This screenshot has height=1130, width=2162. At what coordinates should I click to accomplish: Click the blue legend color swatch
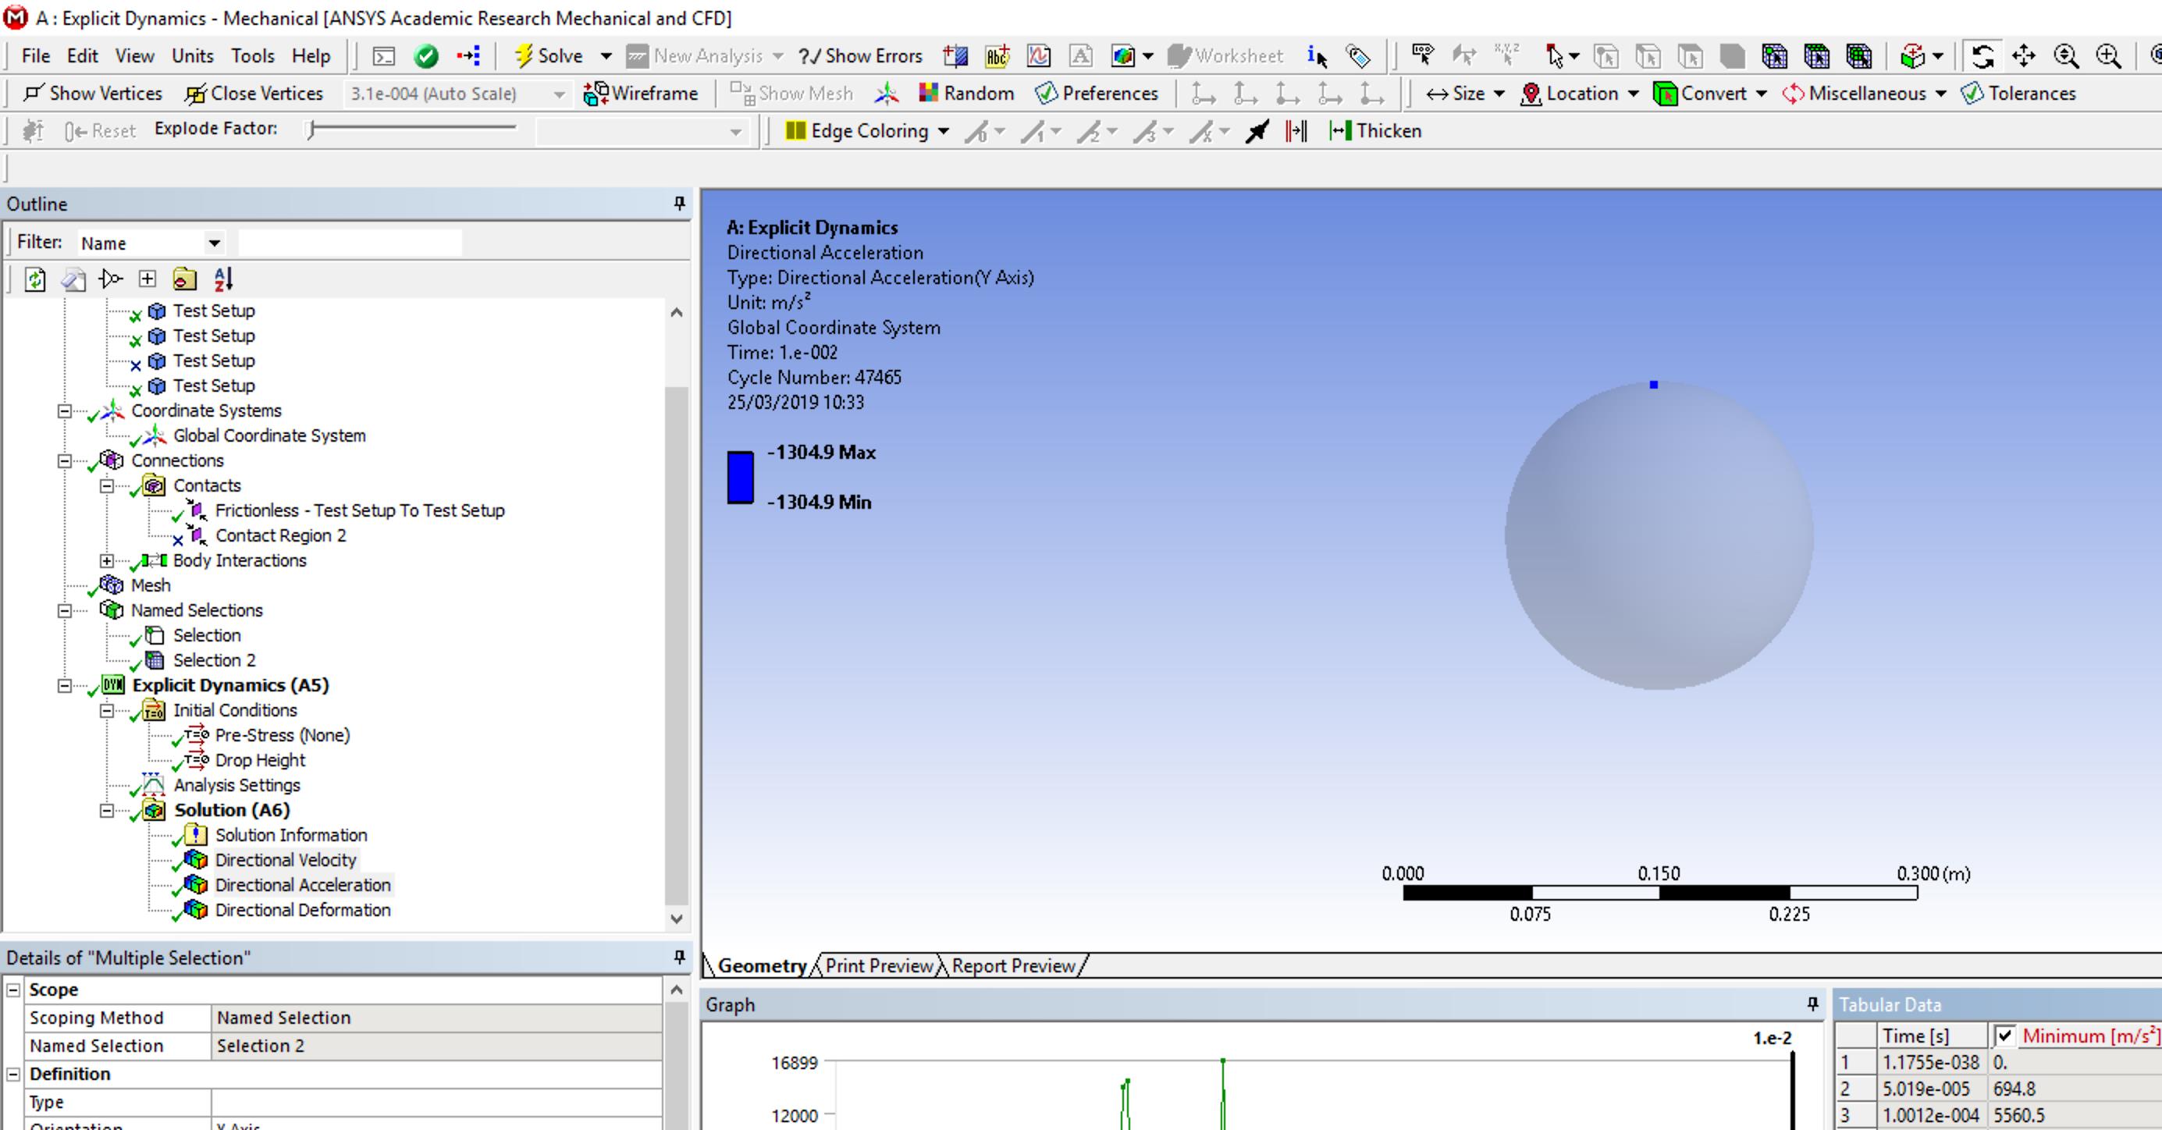click(x=740, y=478)
